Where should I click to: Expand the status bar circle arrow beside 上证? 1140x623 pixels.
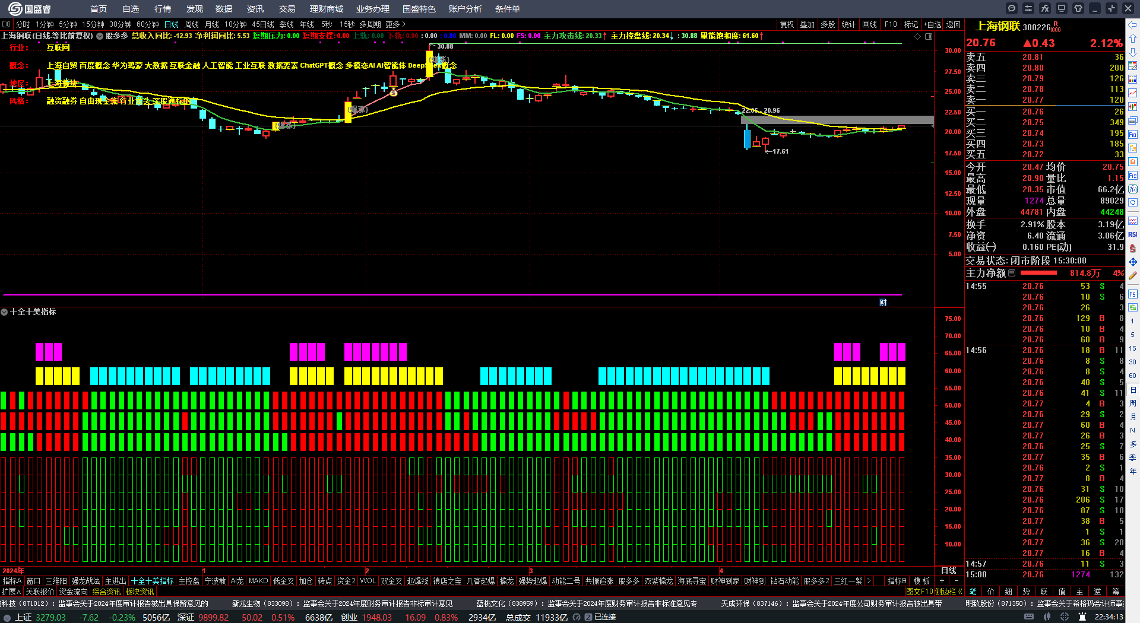pos(7,617)
